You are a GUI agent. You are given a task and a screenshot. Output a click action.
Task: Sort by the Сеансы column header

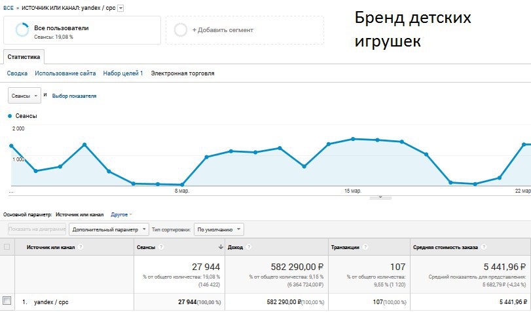pos(146,247)
